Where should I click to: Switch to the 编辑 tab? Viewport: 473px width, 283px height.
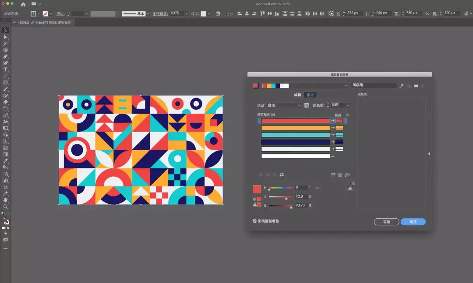(x=297, y=95)
